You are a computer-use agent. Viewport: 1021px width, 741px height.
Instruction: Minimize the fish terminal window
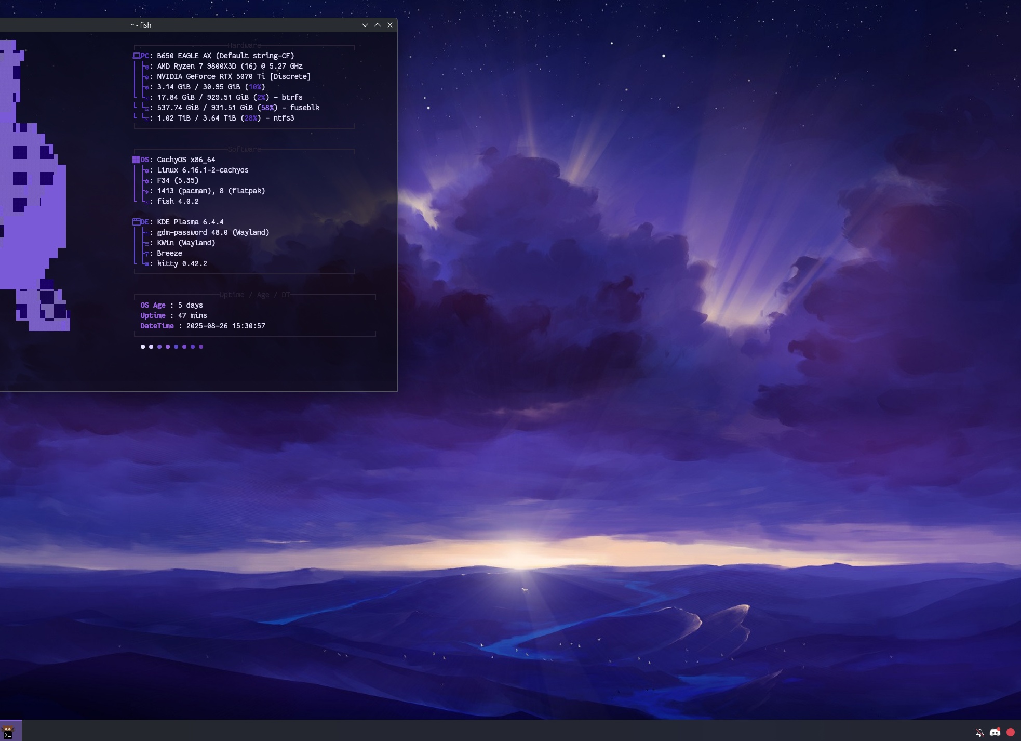365,25
